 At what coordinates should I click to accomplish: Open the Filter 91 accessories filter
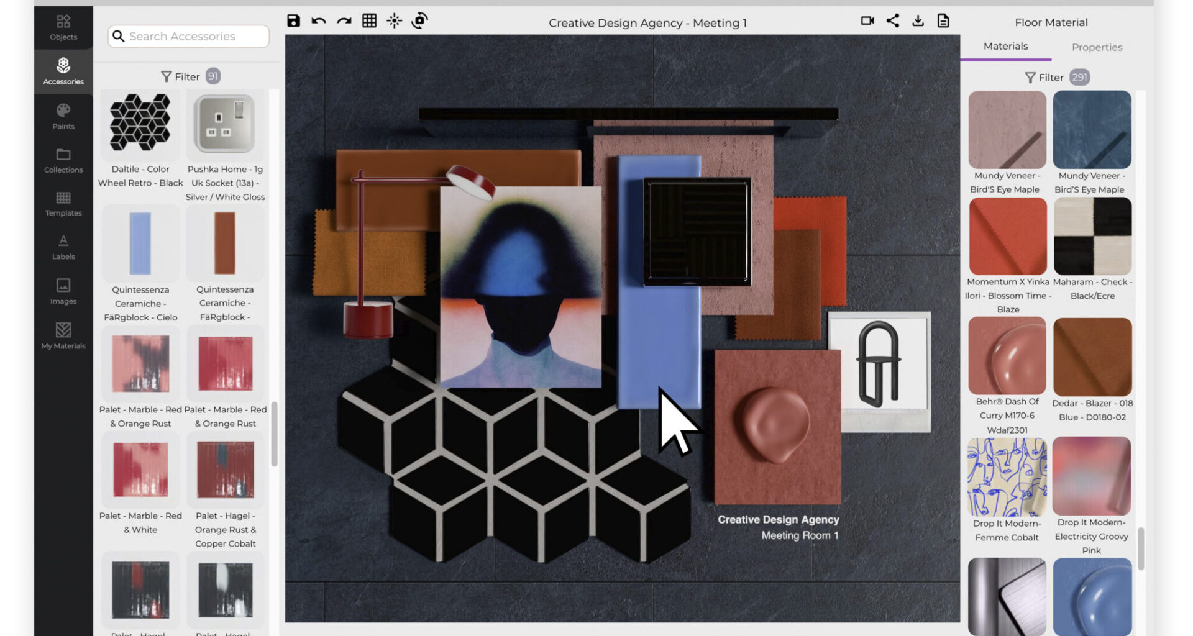[190, 76]
